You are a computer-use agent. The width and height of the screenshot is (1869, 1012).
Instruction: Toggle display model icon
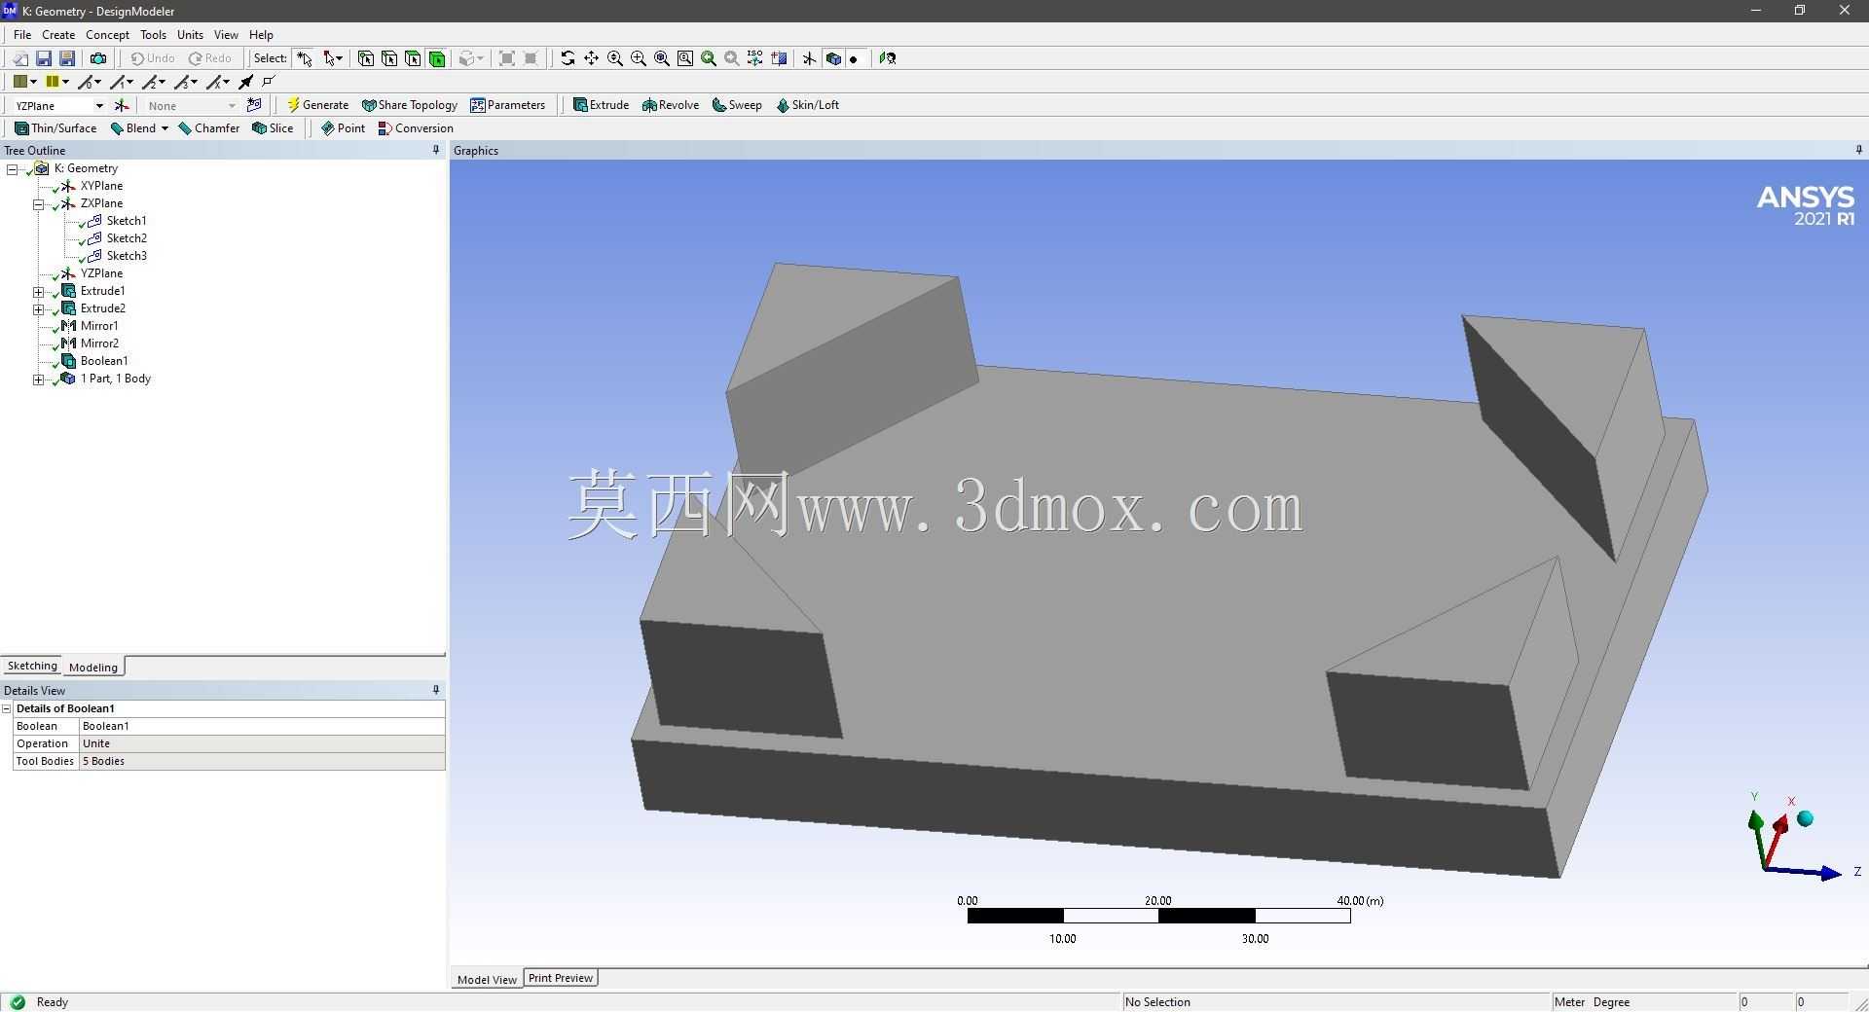833,58
